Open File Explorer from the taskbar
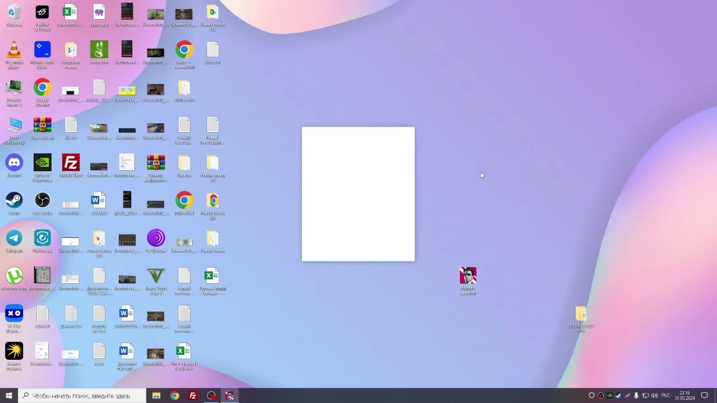 pos(156,396)
